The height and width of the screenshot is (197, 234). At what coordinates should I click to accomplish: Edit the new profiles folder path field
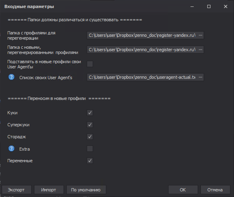[142, 50]
